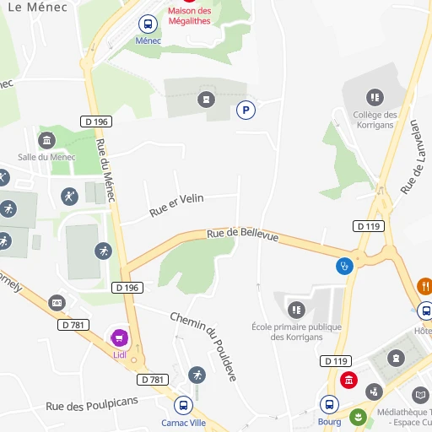Click the Ménec bus stop icon
Screen dimensions: 432x432
click(x=148, y=24)
